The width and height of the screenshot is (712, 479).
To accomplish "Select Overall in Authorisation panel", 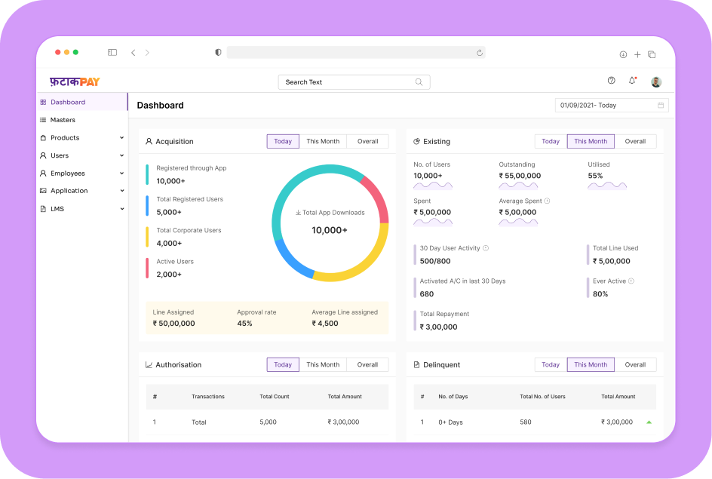I will tap(368, 364).
